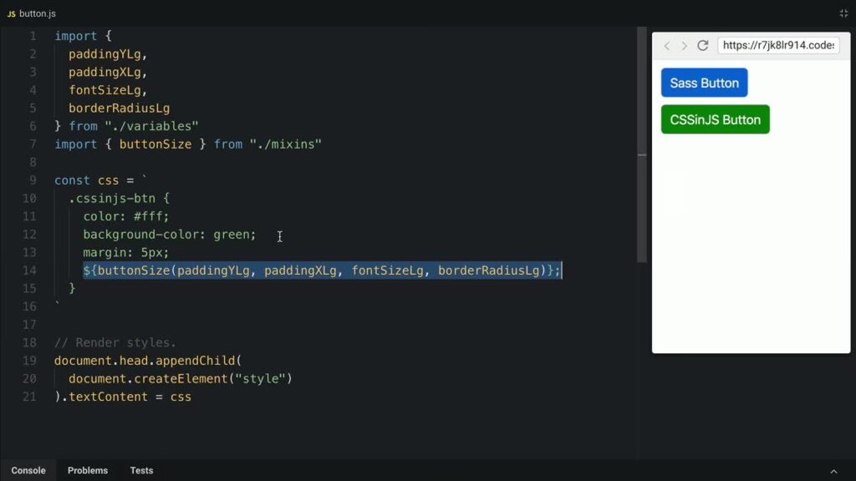Viewport: 856px width, 481px height.
Task: Click the browser preview back arrow
Action: [x=666, y=46]
